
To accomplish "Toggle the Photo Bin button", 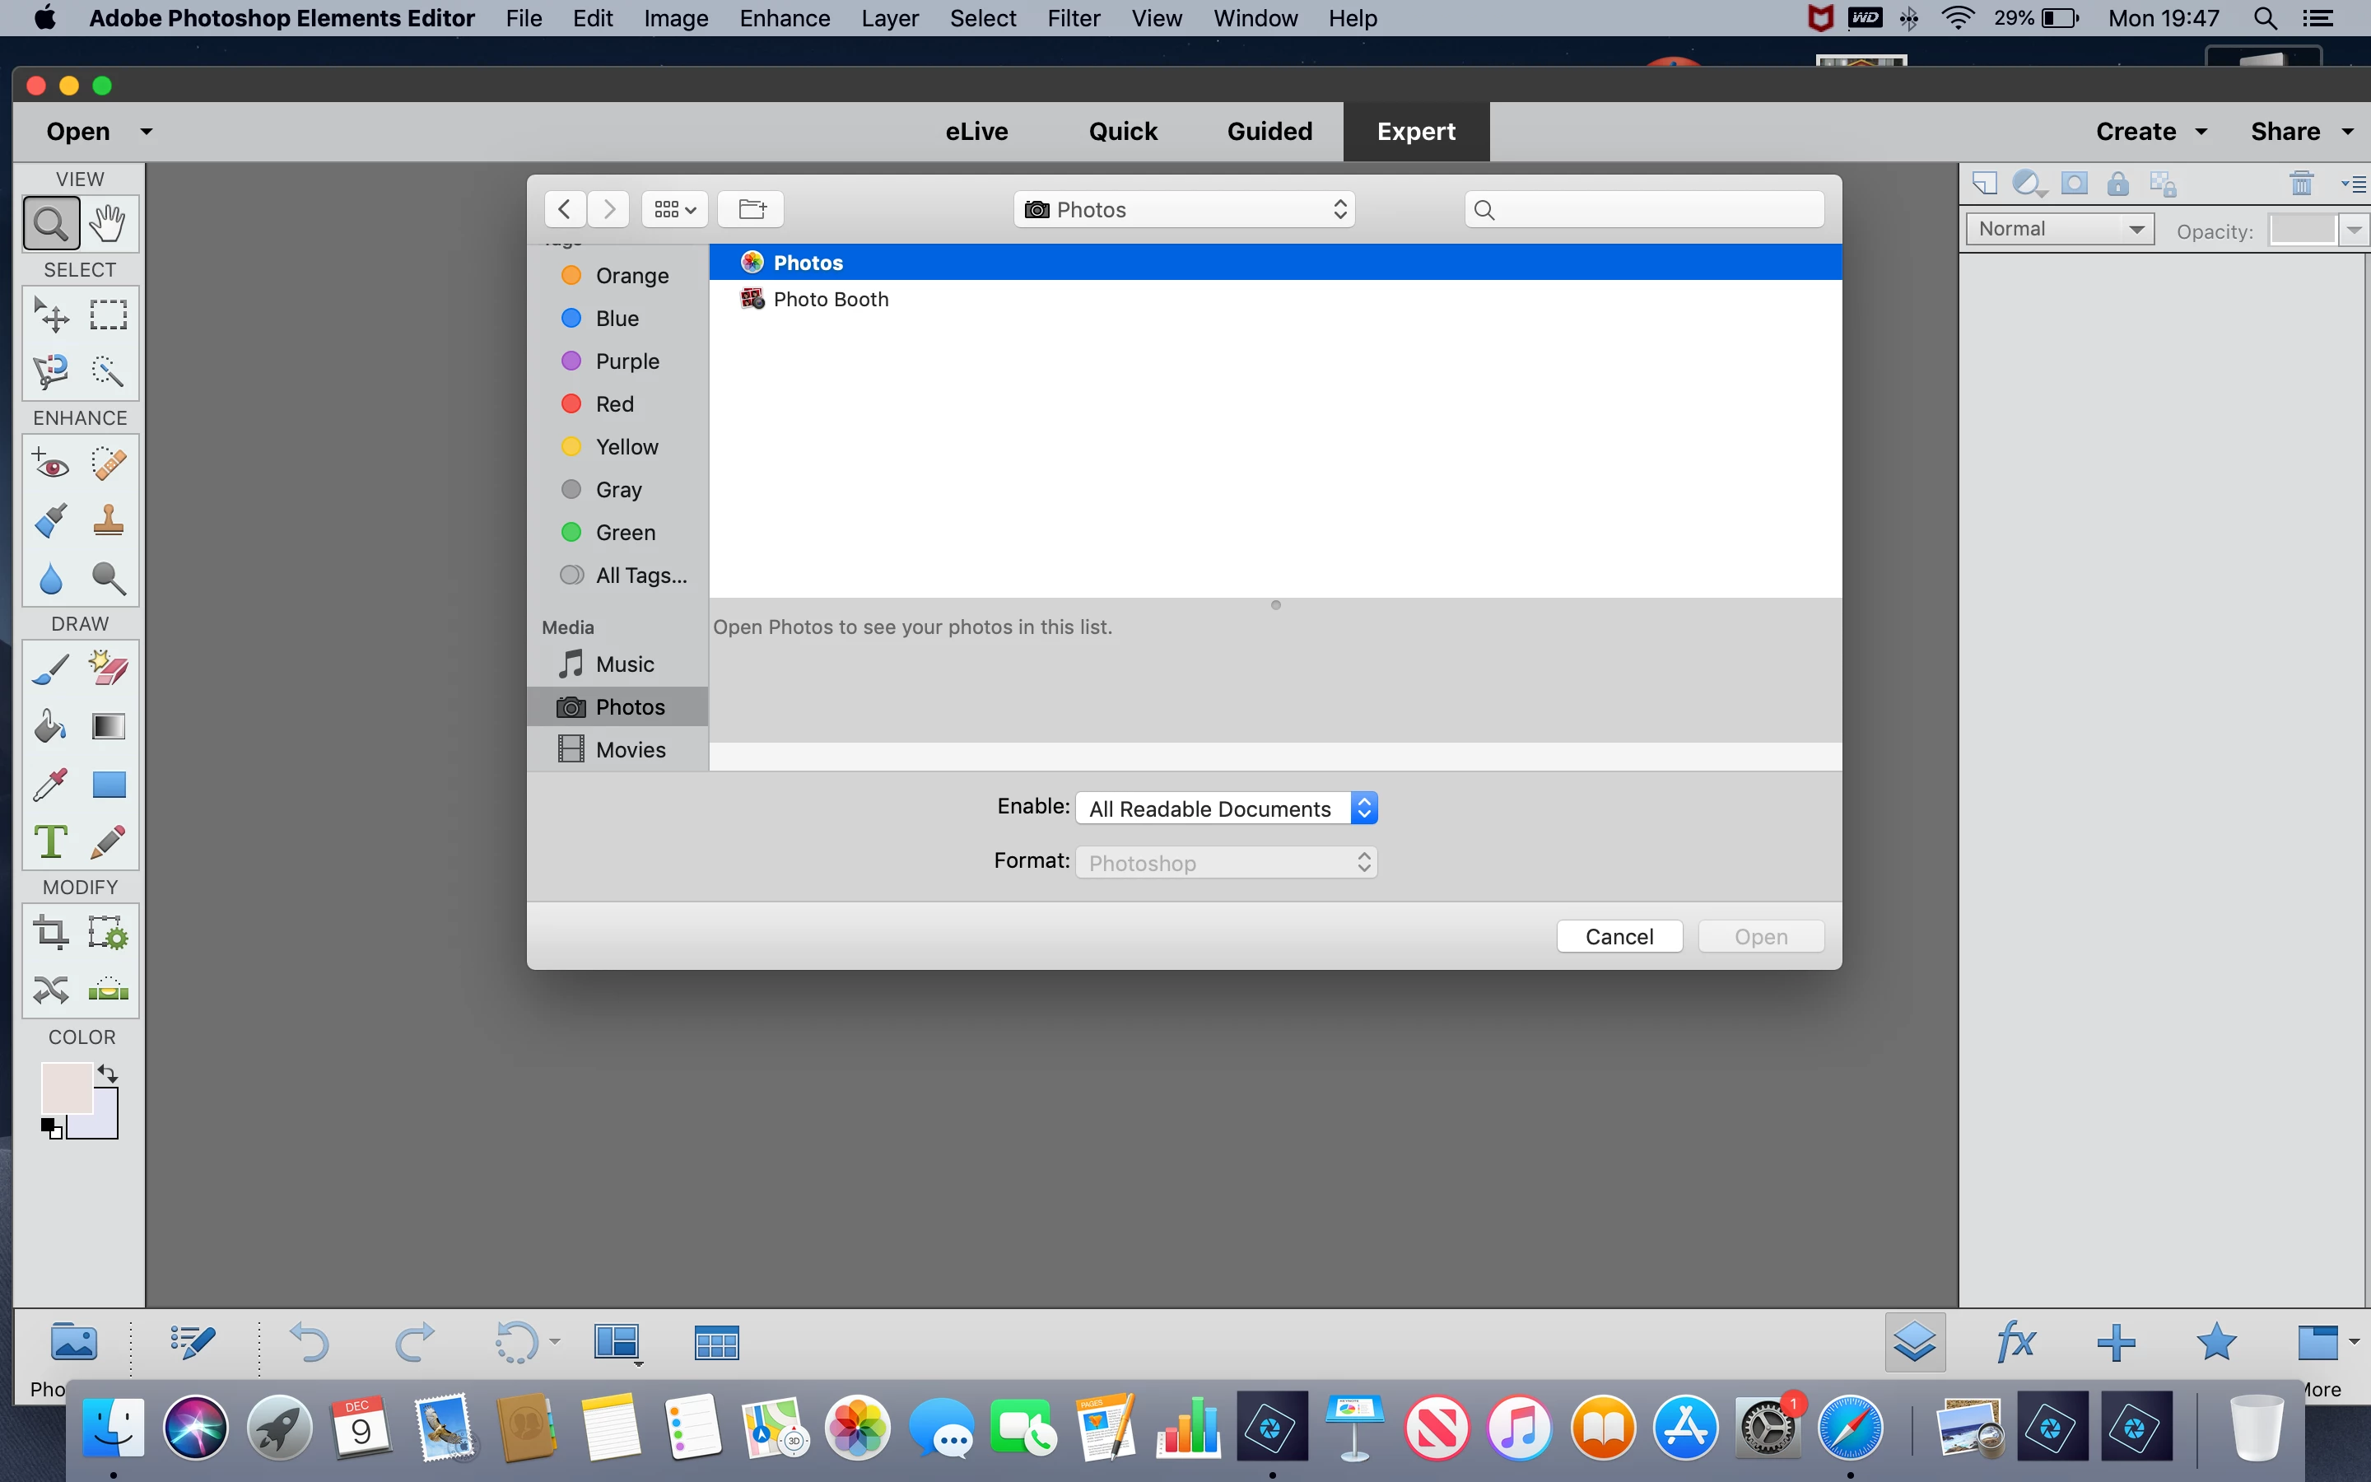I will pos(73,1342).
